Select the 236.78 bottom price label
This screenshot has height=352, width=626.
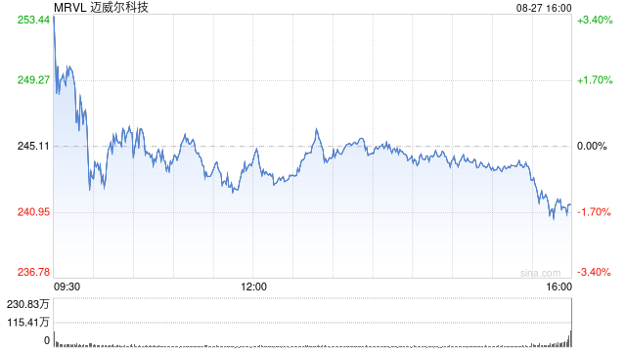coord(33,272)
